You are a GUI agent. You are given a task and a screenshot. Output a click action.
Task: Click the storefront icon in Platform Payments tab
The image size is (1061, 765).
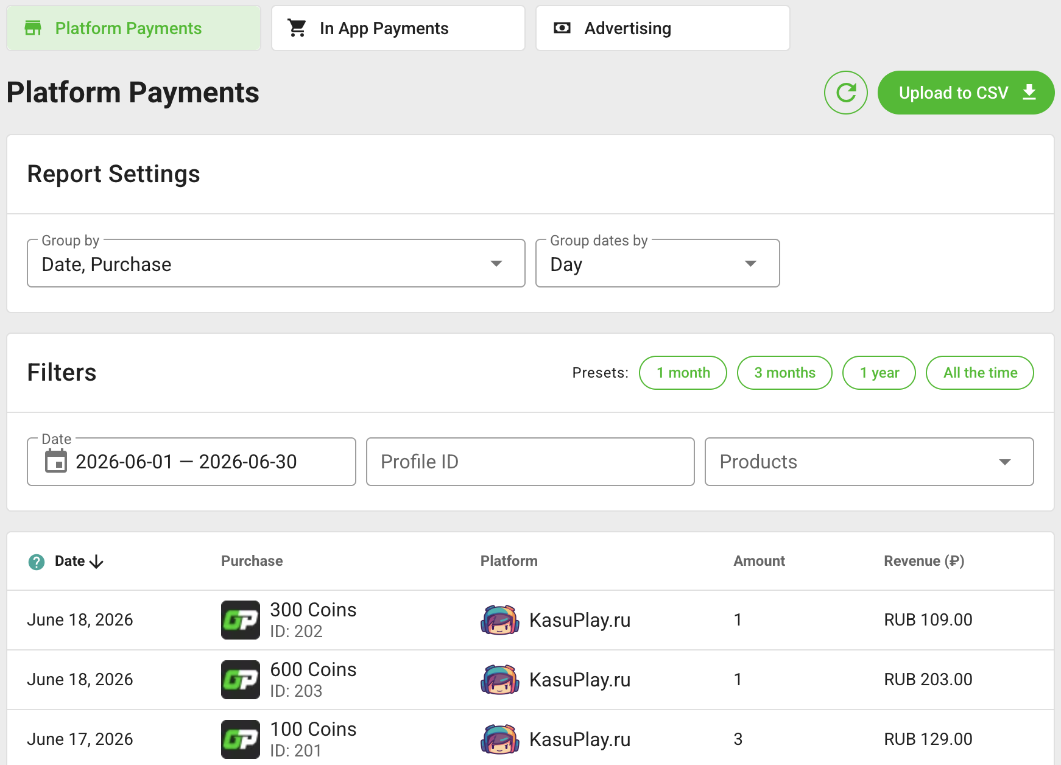(x=33, y=28)
